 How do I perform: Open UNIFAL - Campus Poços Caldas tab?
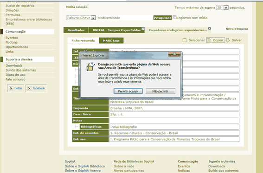pyautogui.click(x=116, y=30)
